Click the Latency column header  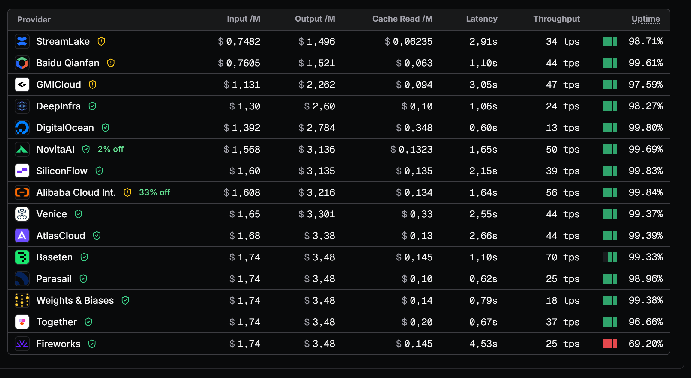(482, 19)
